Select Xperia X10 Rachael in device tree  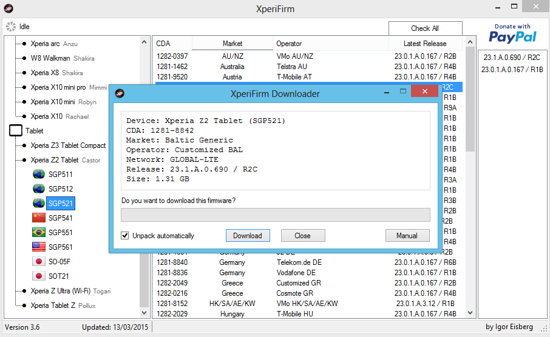tap(59, 116)
